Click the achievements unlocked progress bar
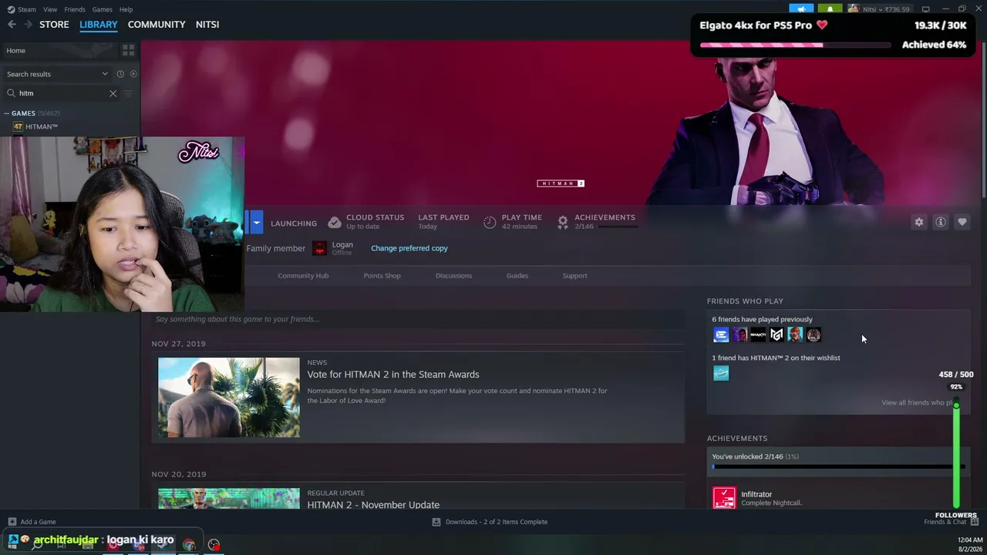The height and width of the screenshot is (555, 987). [838, 466]
